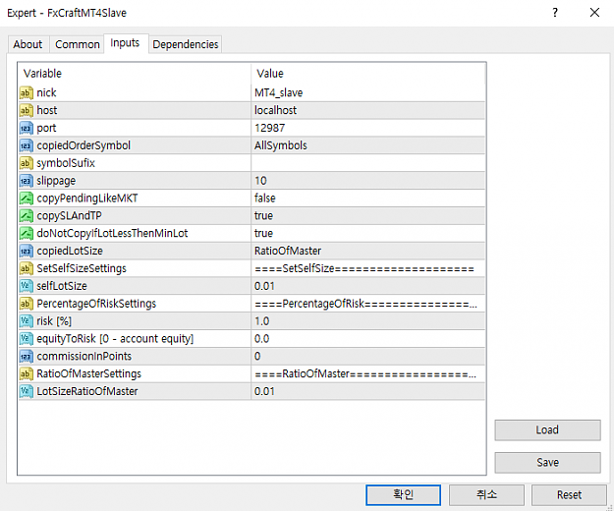Screen dimensions: 614x511
Task: Click the enum icon beside copiedOrderSymbol
Action: click(x=26, y=146)
